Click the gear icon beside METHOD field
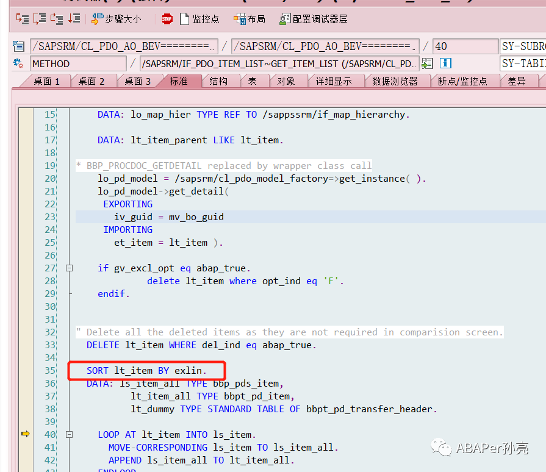This screenshot has height=472, width=546. (x=18, y=63)
